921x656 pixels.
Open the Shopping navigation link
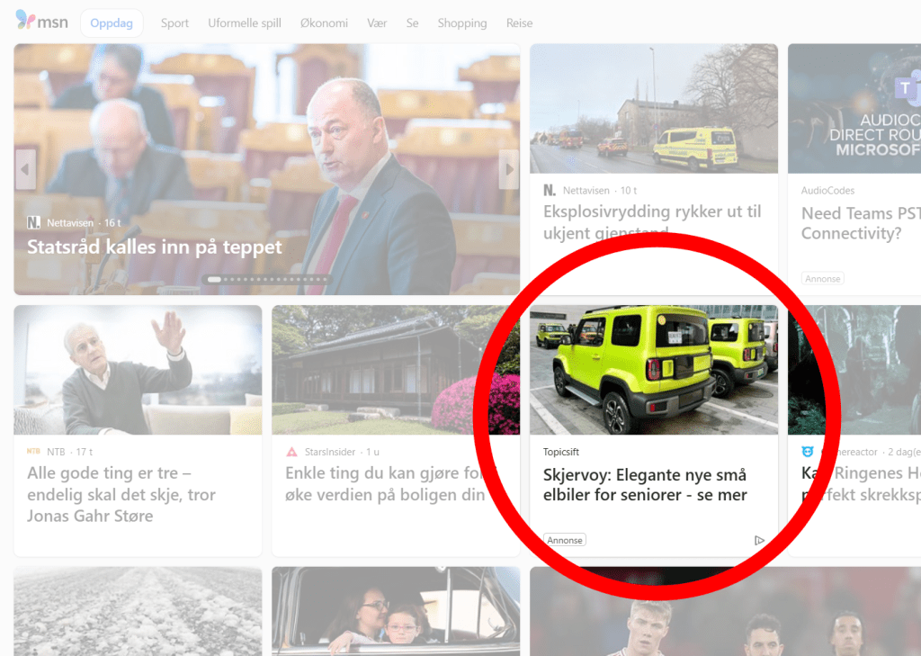[462, 22]
